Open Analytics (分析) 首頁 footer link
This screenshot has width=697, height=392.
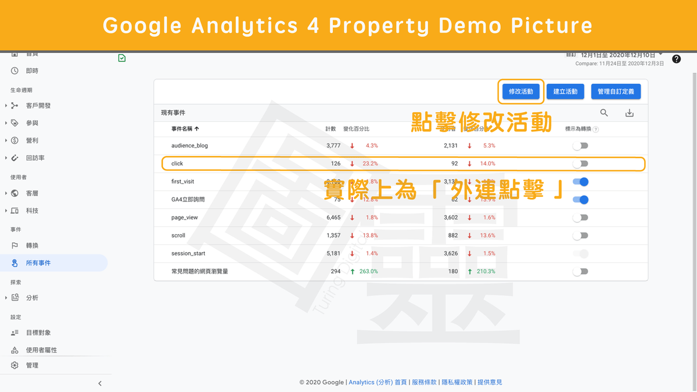[378, 382]
